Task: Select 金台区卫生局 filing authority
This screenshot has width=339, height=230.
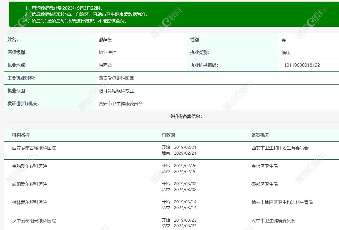Action: tap(265, 166)
